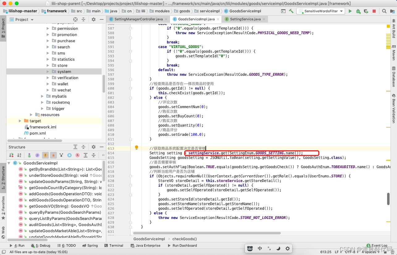Open SensitiveWordsFilter run configuration dropdown
Screen dimensions: 397x255
321,11
